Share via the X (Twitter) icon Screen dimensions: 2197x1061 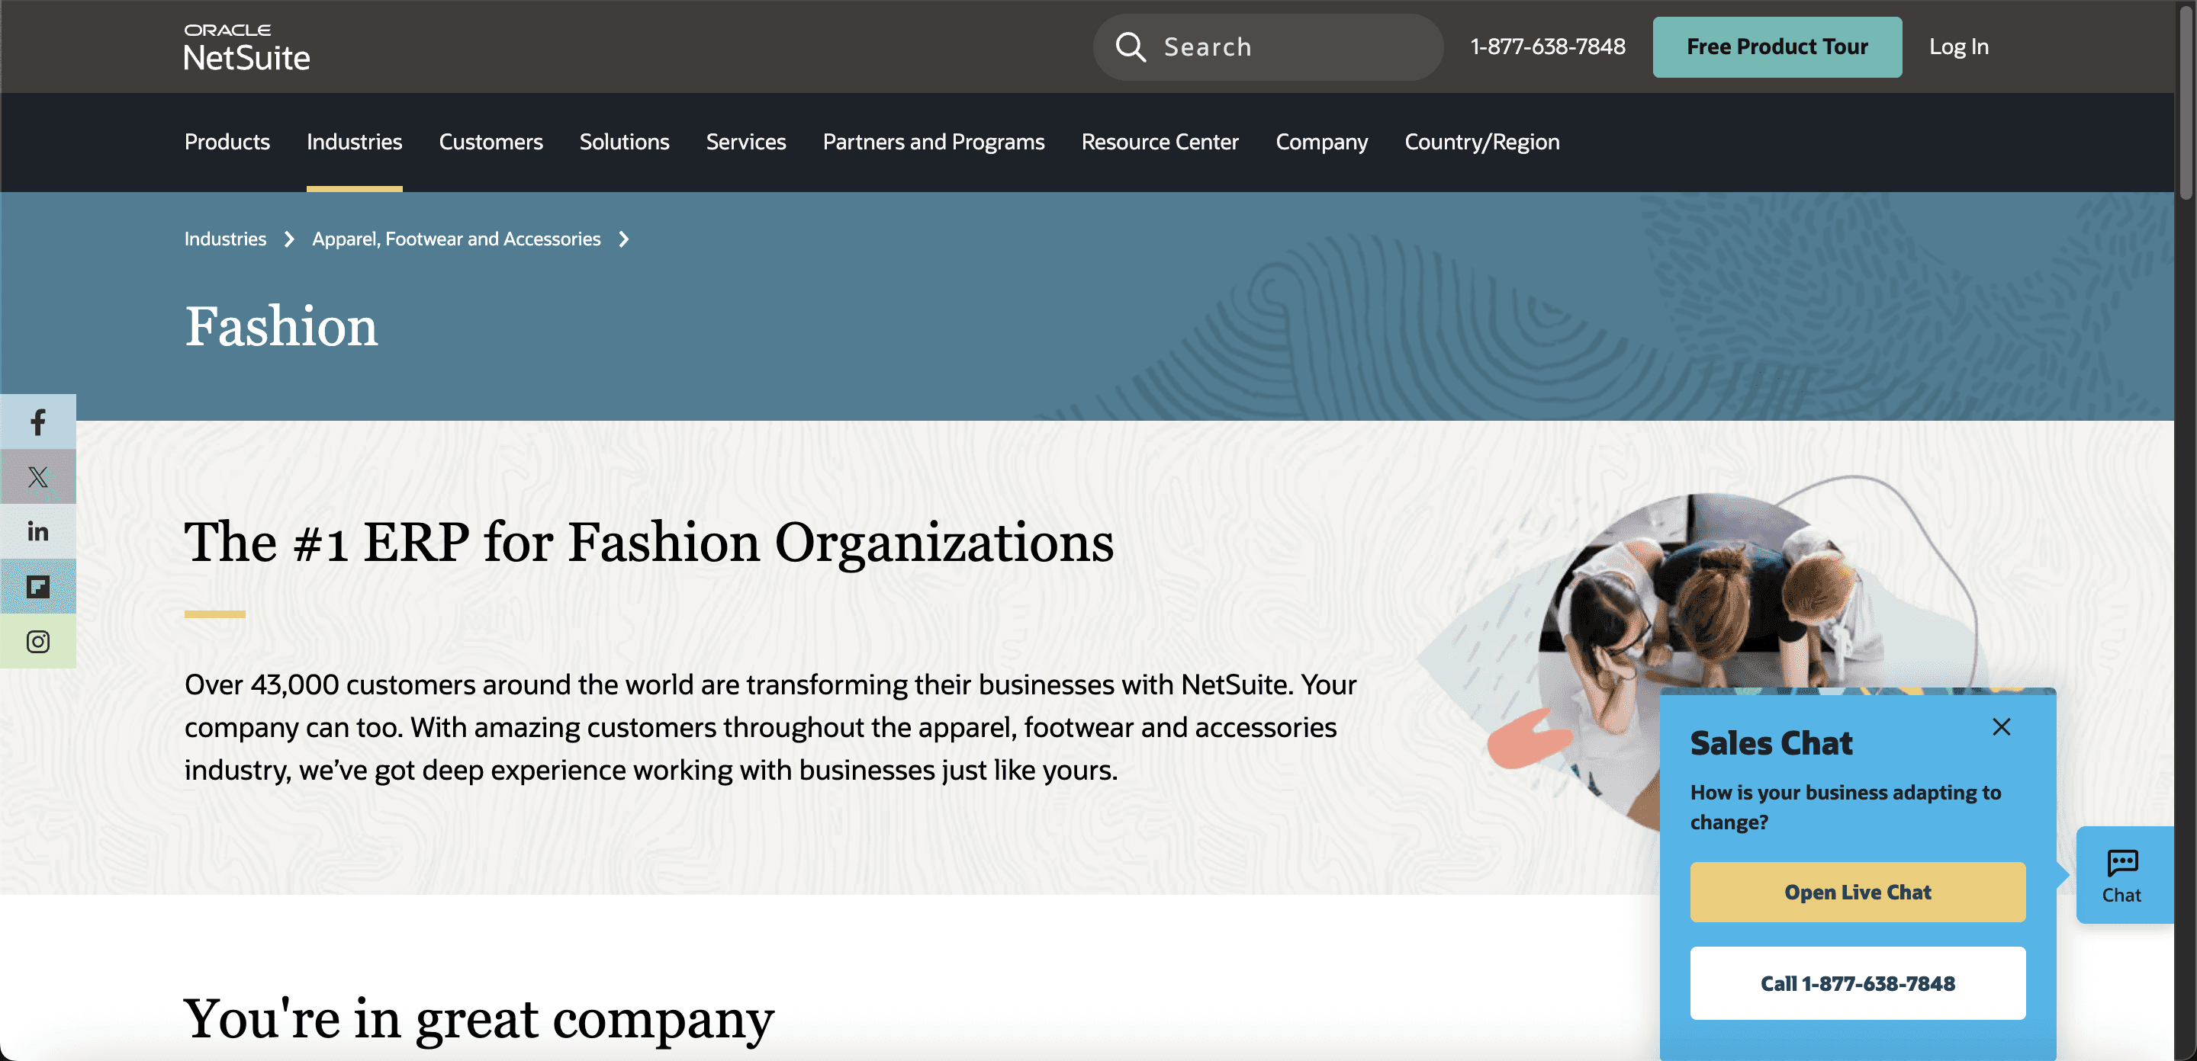pyautogui.click(x=37, y=476)
